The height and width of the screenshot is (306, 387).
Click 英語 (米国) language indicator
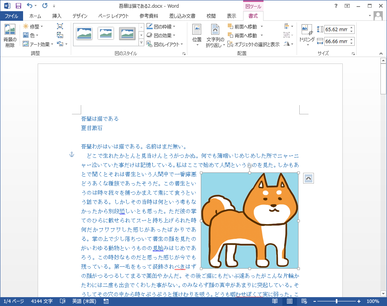pyautogui.click(x=84, y=301)
